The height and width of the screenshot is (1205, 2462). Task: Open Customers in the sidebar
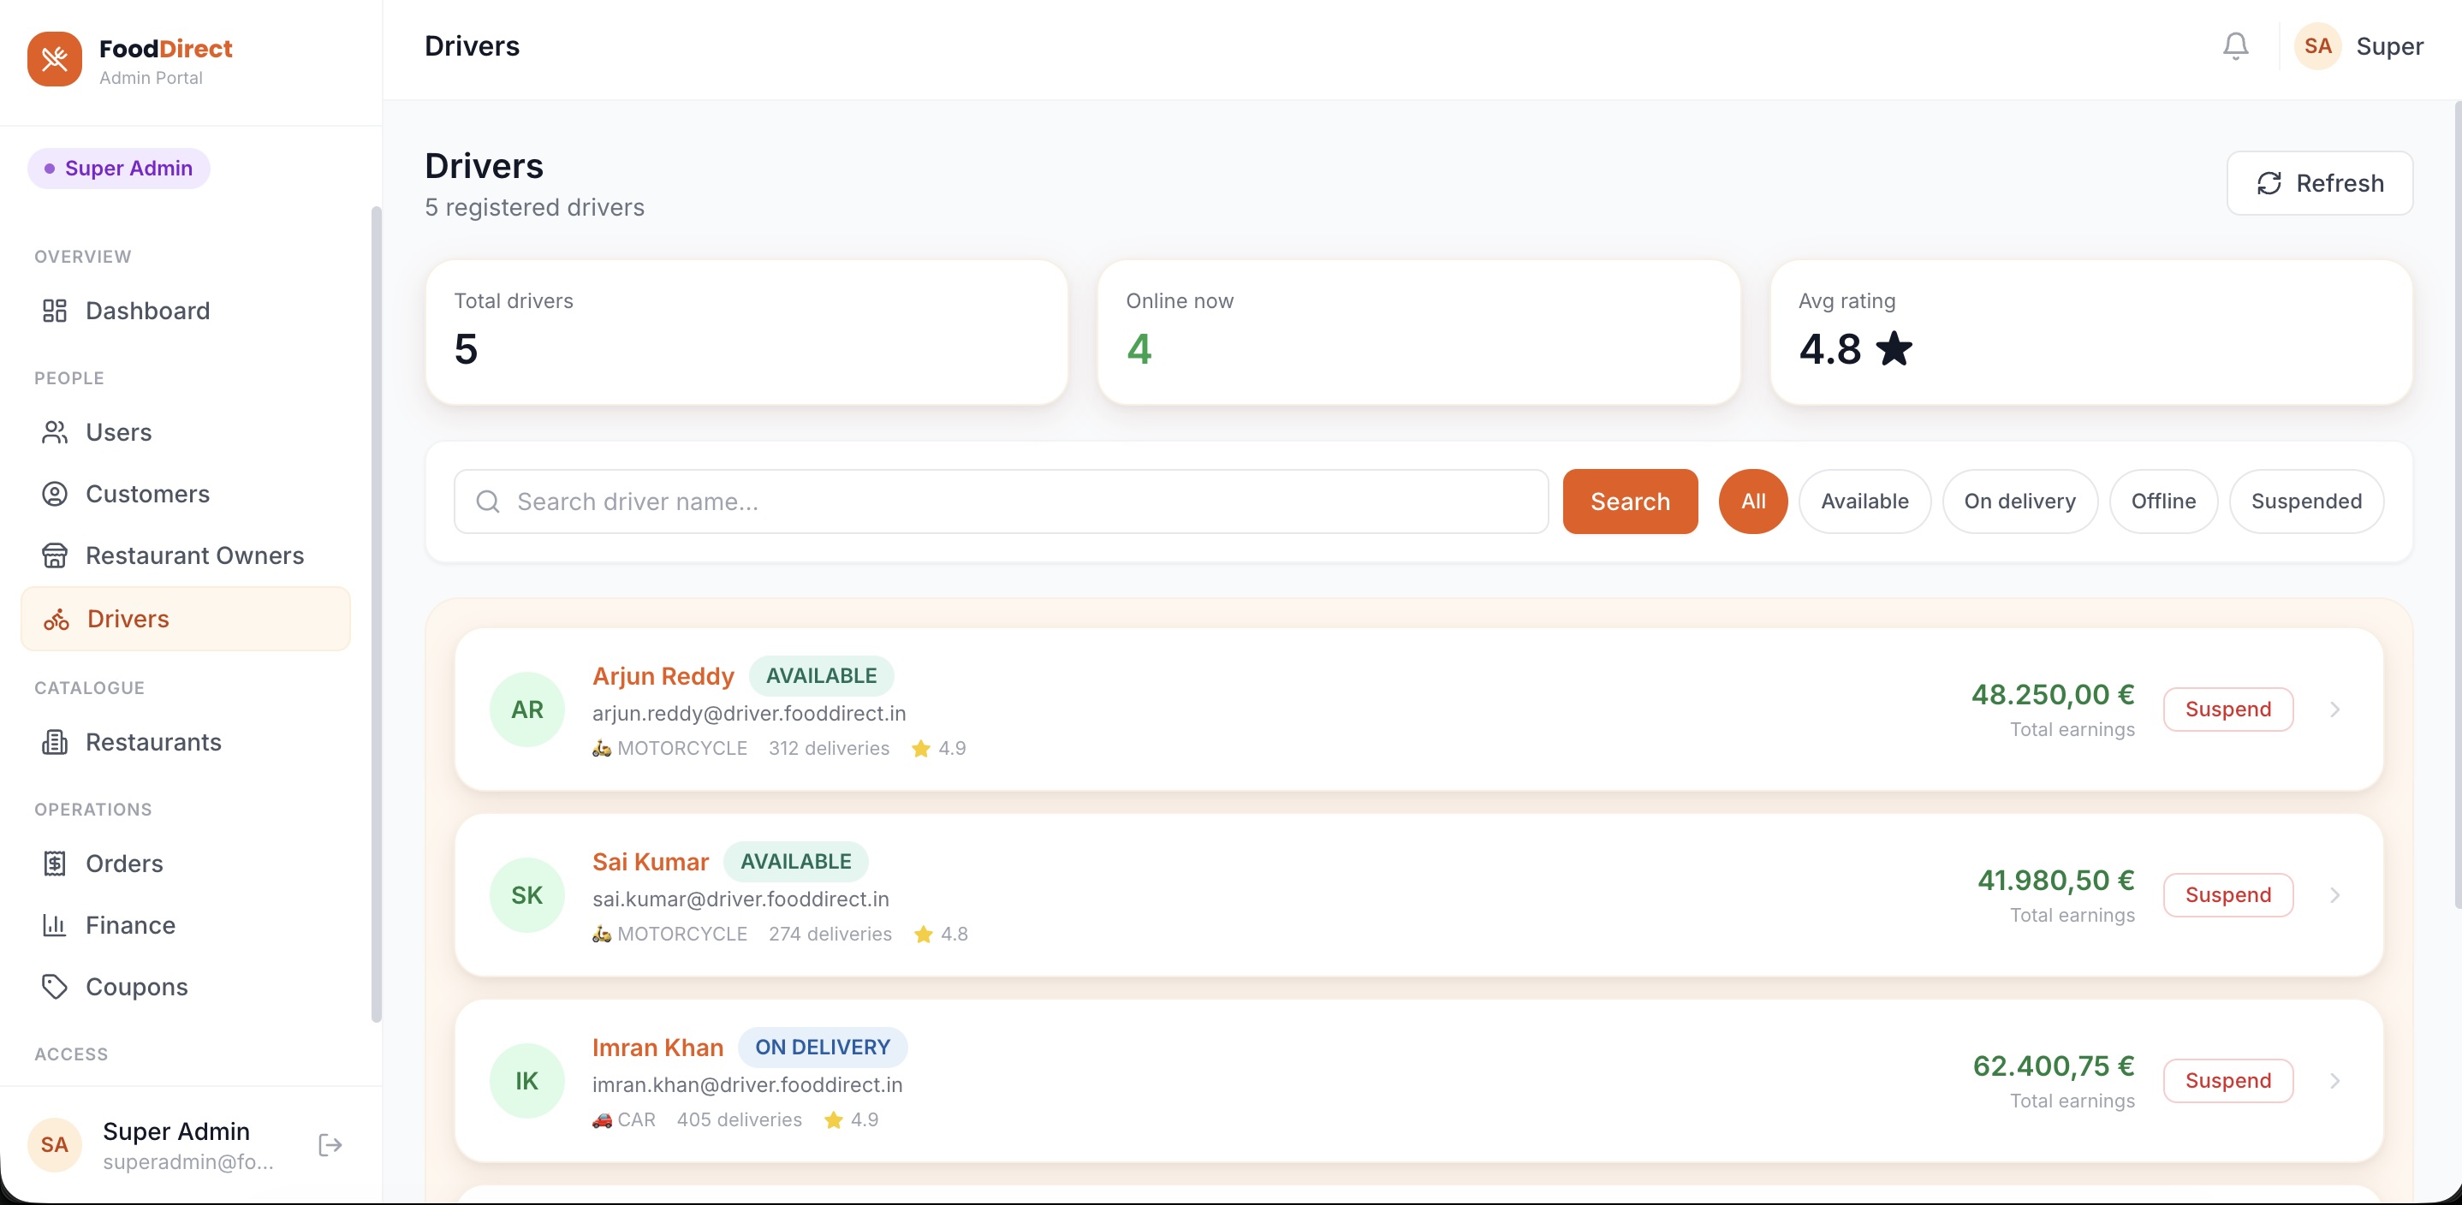click(x=186, y=494)
